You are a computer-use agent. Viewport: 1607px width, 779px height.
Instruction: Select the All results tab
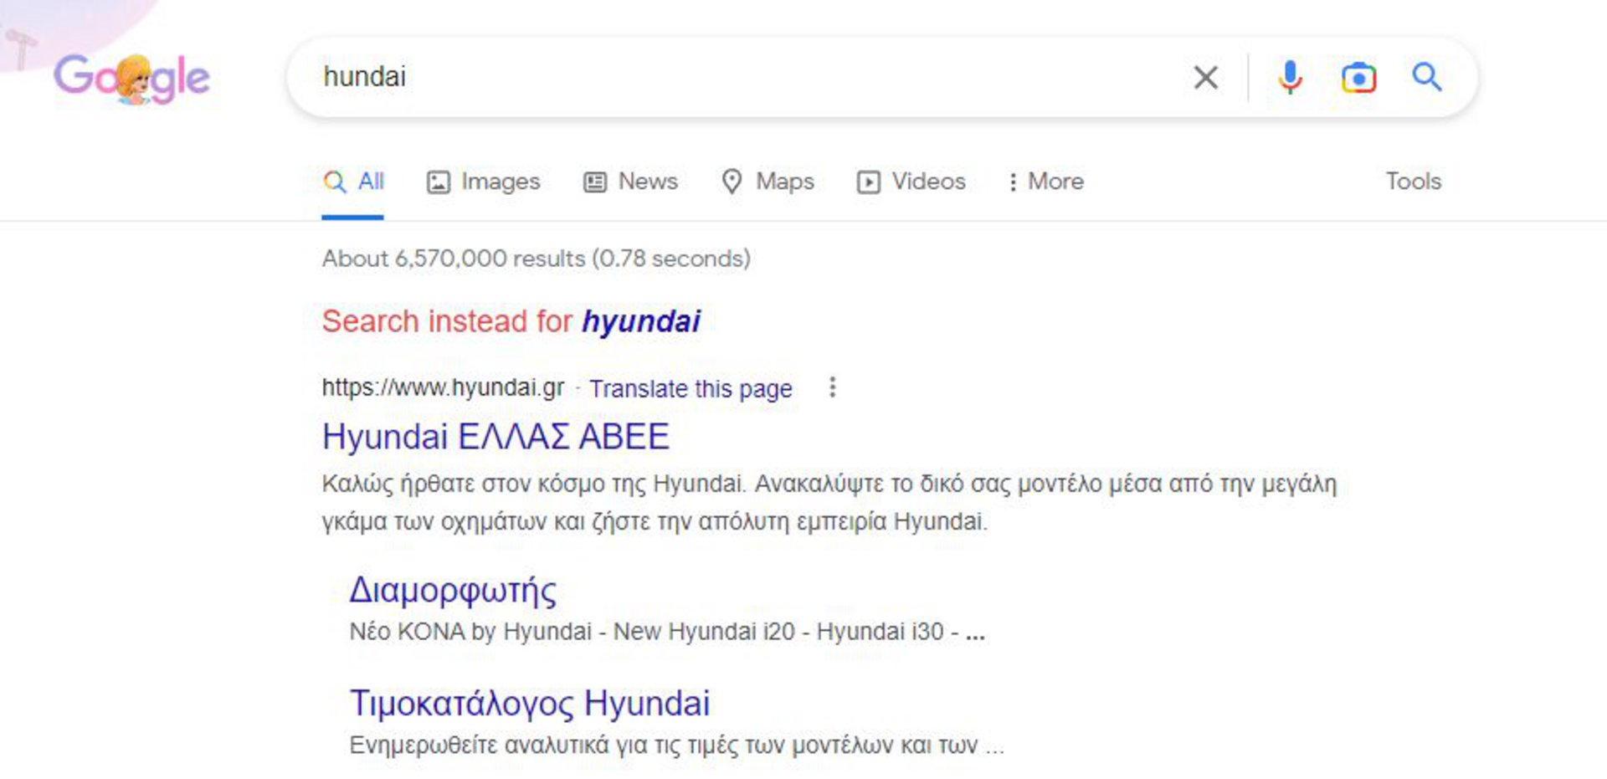tap(353, 182)
